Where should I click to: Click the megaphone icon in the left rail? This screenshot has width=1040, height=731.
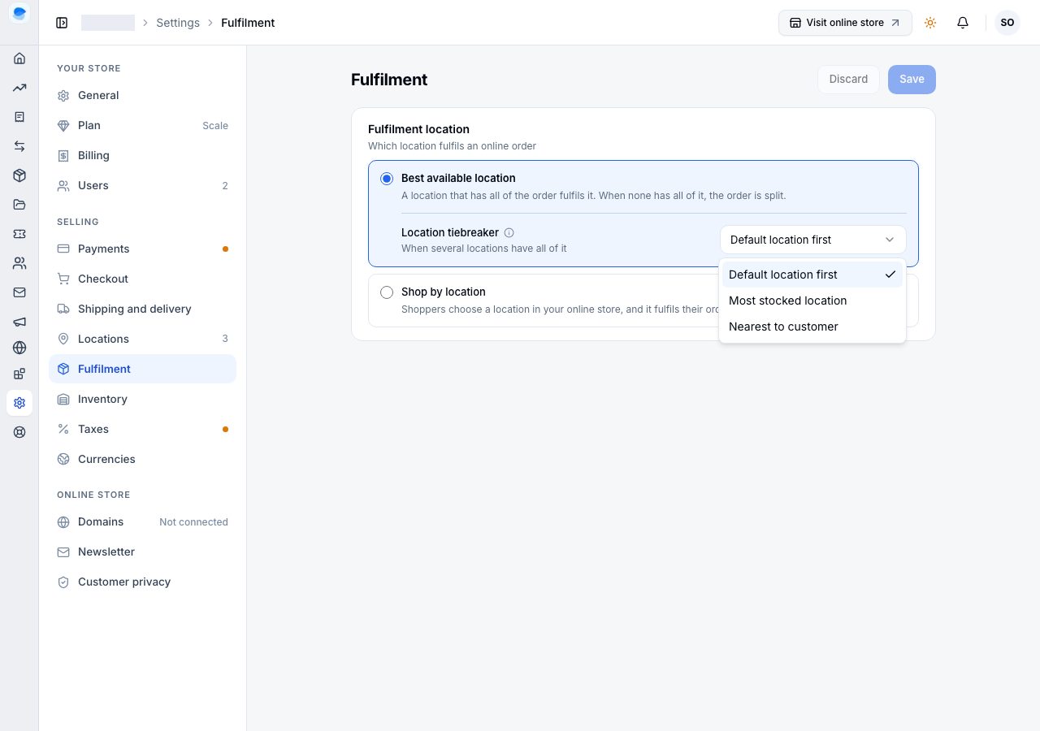(x=19, y=322)
